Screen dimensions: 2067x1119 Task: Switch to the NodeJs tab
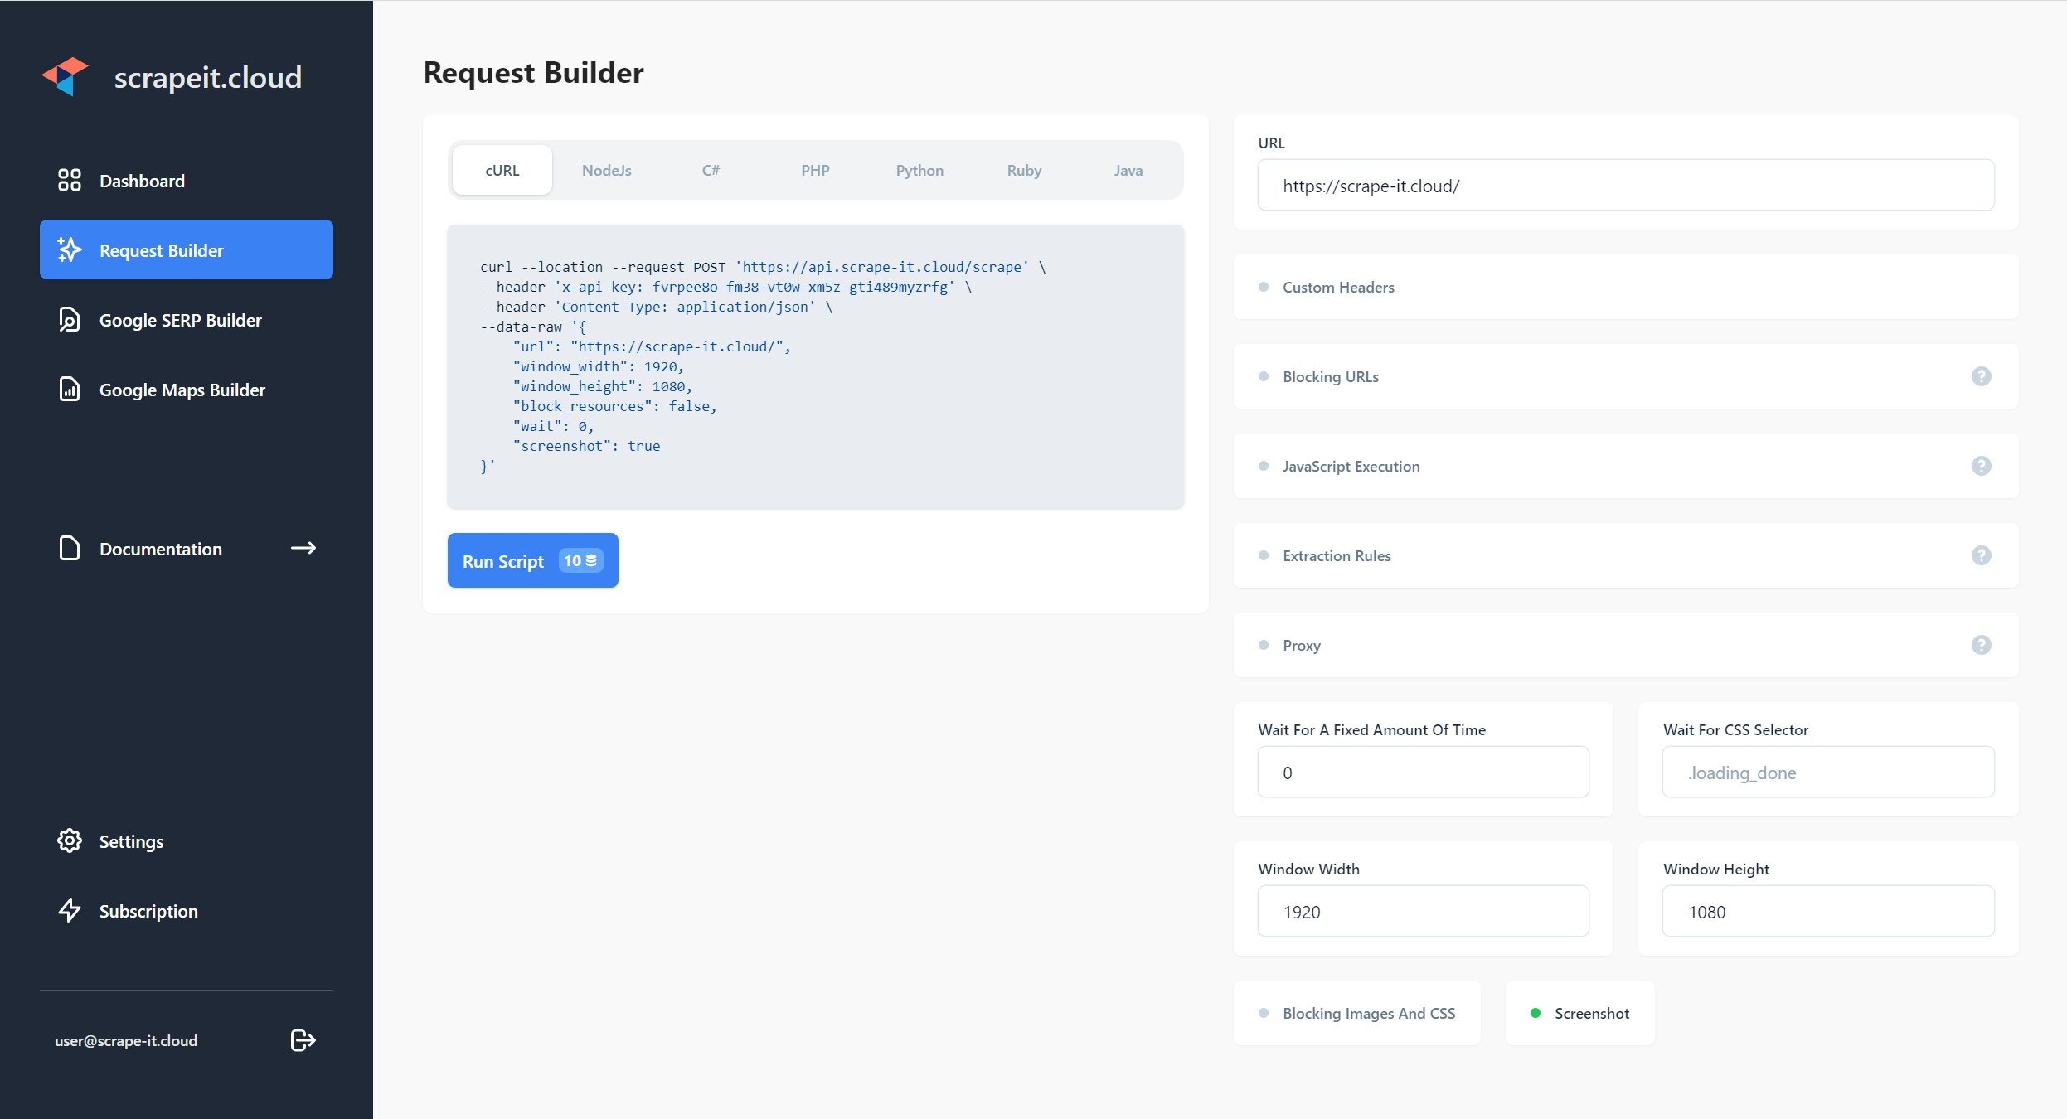point(607,170)
